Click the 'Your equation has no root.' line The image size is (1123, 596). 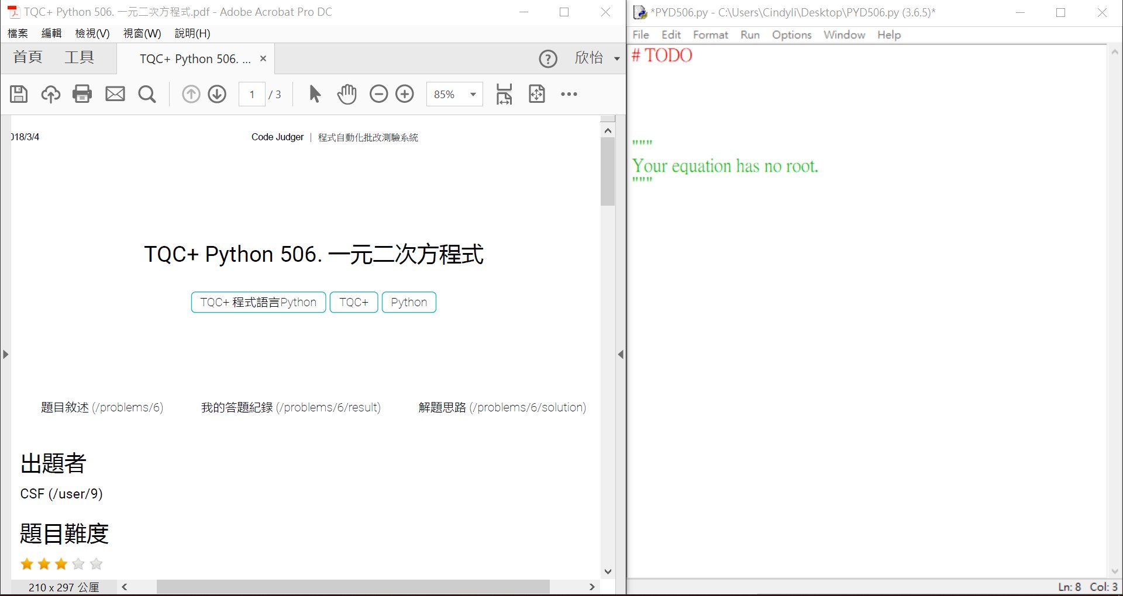tap(725, 166)
